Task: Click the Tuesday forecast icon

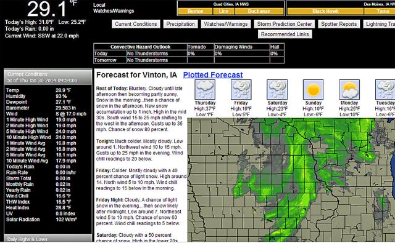Action: click(385, 90)
